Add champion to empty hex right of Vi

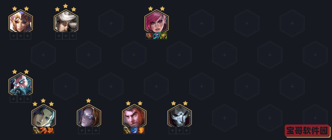[x=202, y=23]
